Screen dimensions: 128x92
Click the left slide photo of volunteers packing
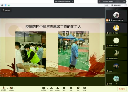(31, 52)
